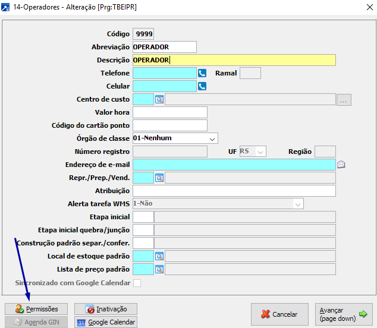377x328 pixels.
Task: Open lookup icon for Repr./Prep./Vend.
Action: click(x=159, y=178)
